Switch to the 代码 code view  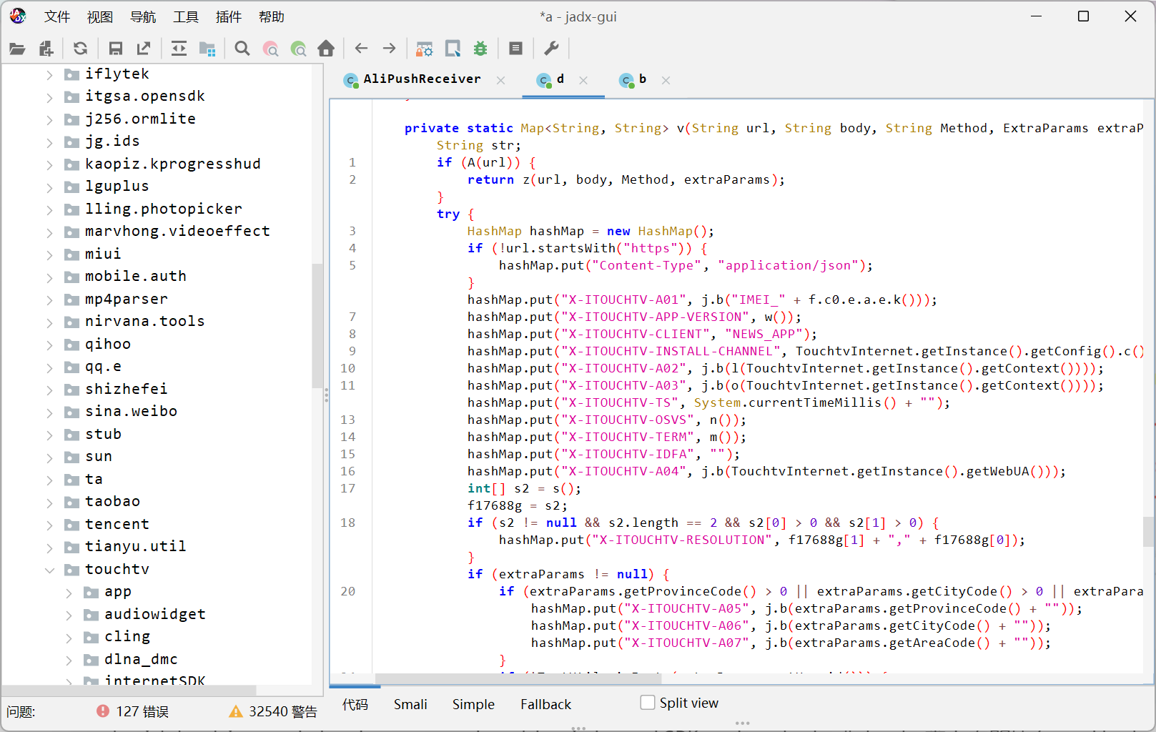355,704
